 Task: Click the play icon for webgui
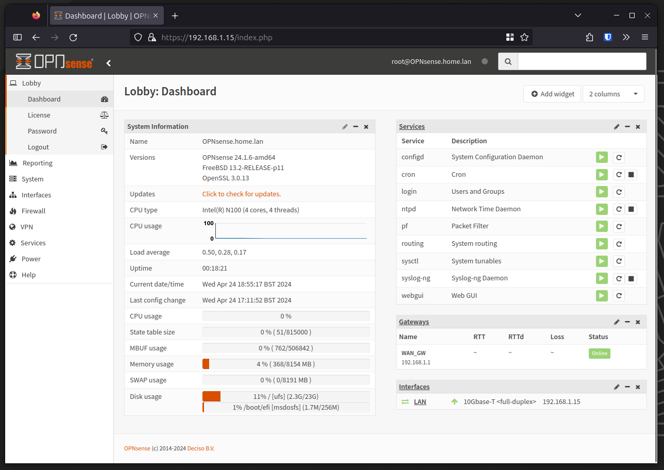(602, 296)
